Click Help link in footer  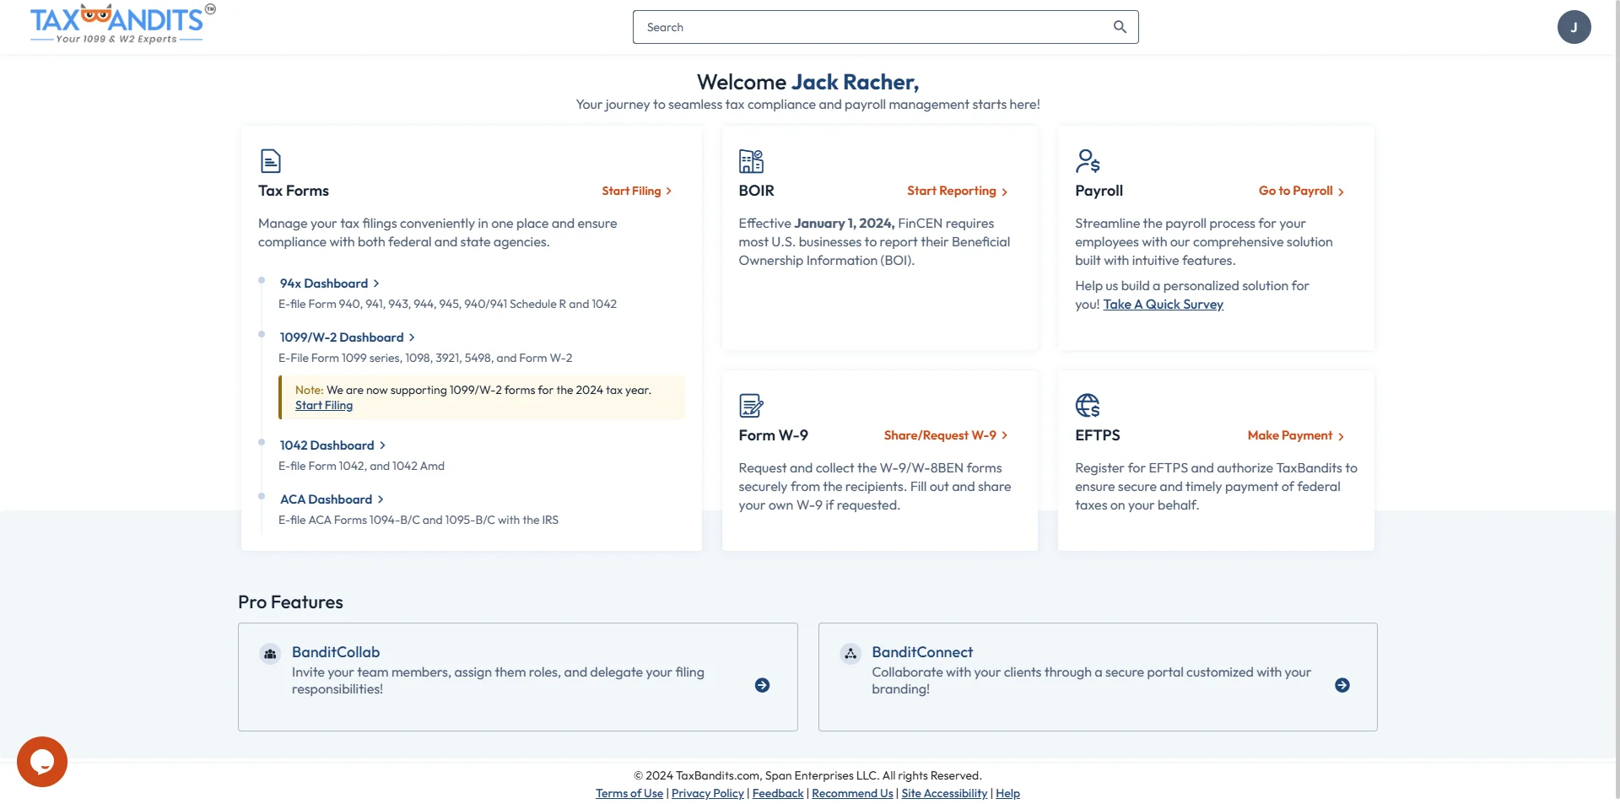pos(1007,793)
